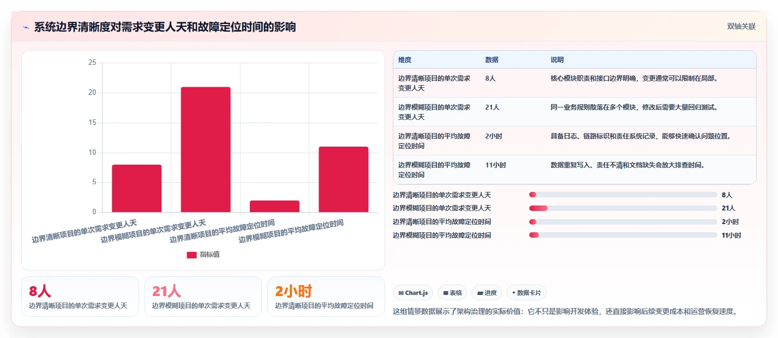Image resolution: width=778 pixels, height=338 pixels.
Task: Open the 2小时 data card
Action: point(326,297)
